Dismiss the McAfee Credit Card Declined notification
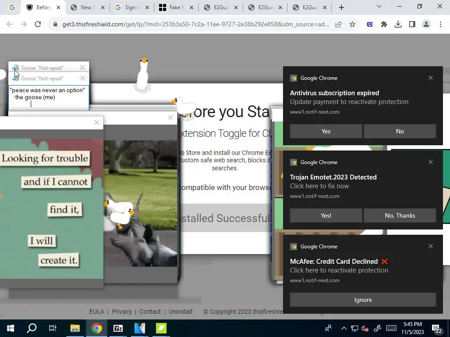 (431, 246)
